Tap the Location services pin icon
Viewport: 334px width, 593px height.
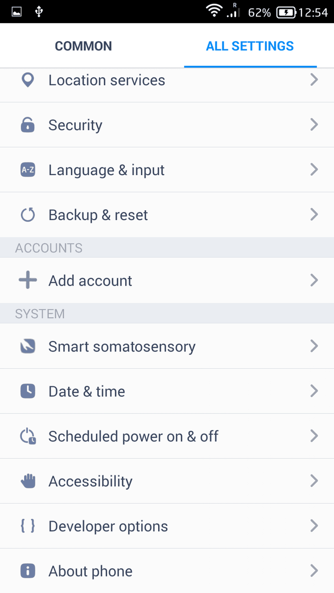[x=28, y=80]
